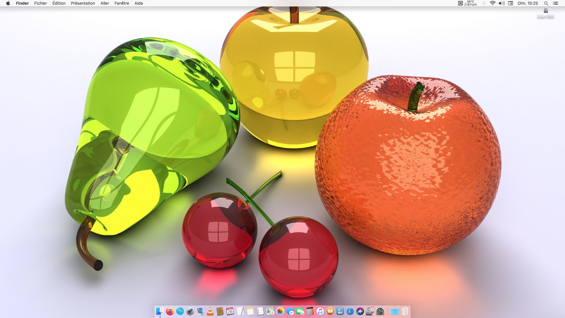Open the Messages app in Dock

[290, 311]
